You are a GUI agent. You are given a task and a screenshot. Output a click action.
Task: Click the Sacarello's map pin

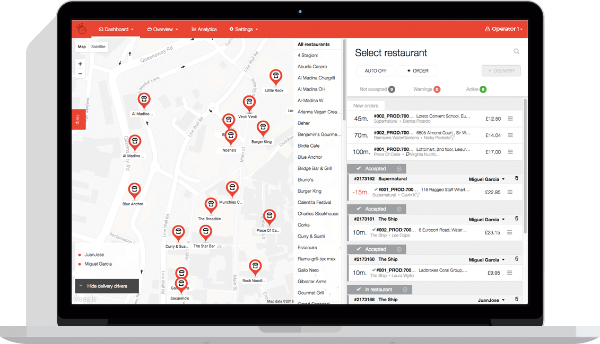pos(180,286)
